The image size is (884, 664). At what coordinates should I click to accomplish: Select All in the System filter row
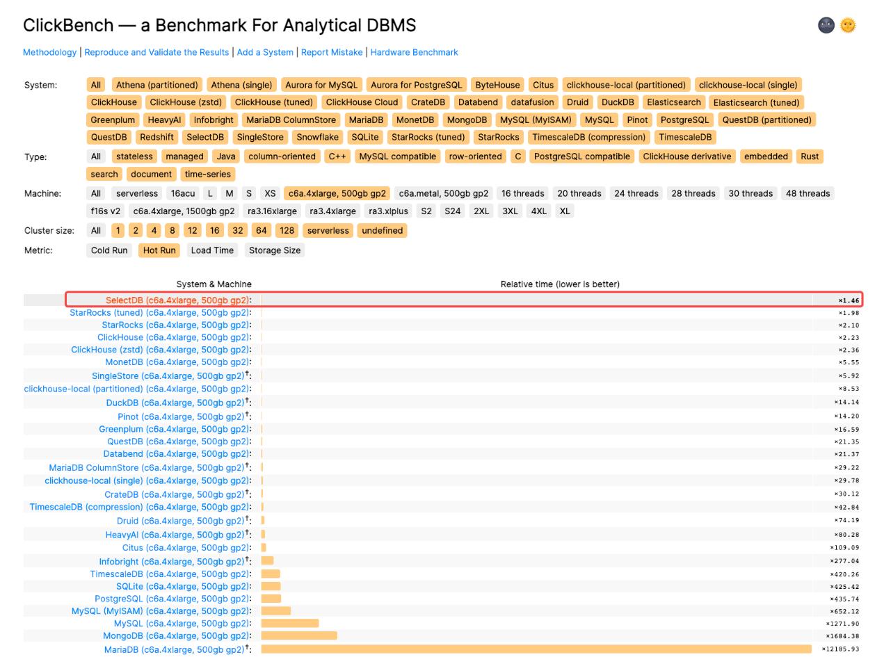[x=97, y=85]
